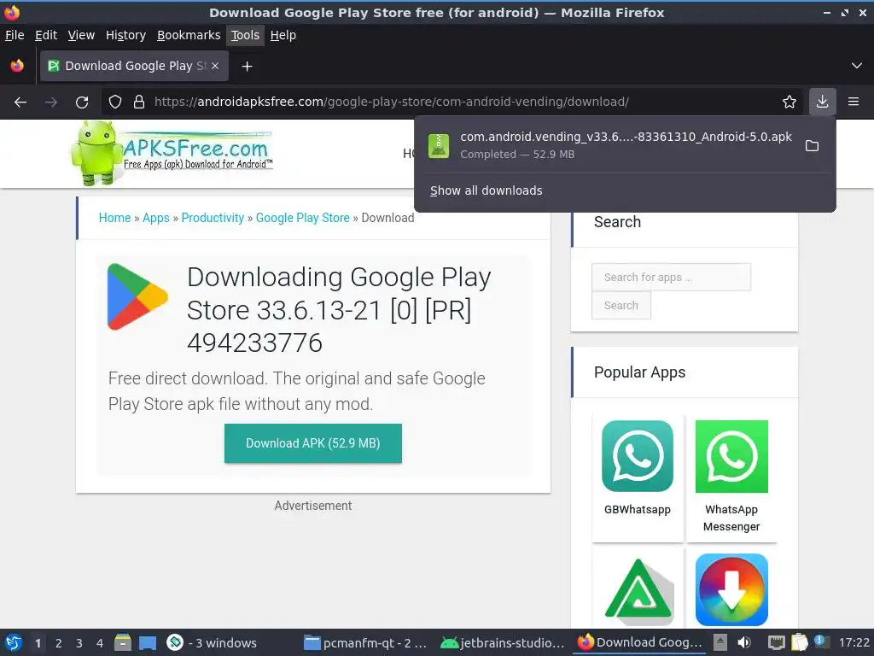Click the rainbow downloader app icon
Viewport: 874px width, 656px height.
tap(731, 589)
